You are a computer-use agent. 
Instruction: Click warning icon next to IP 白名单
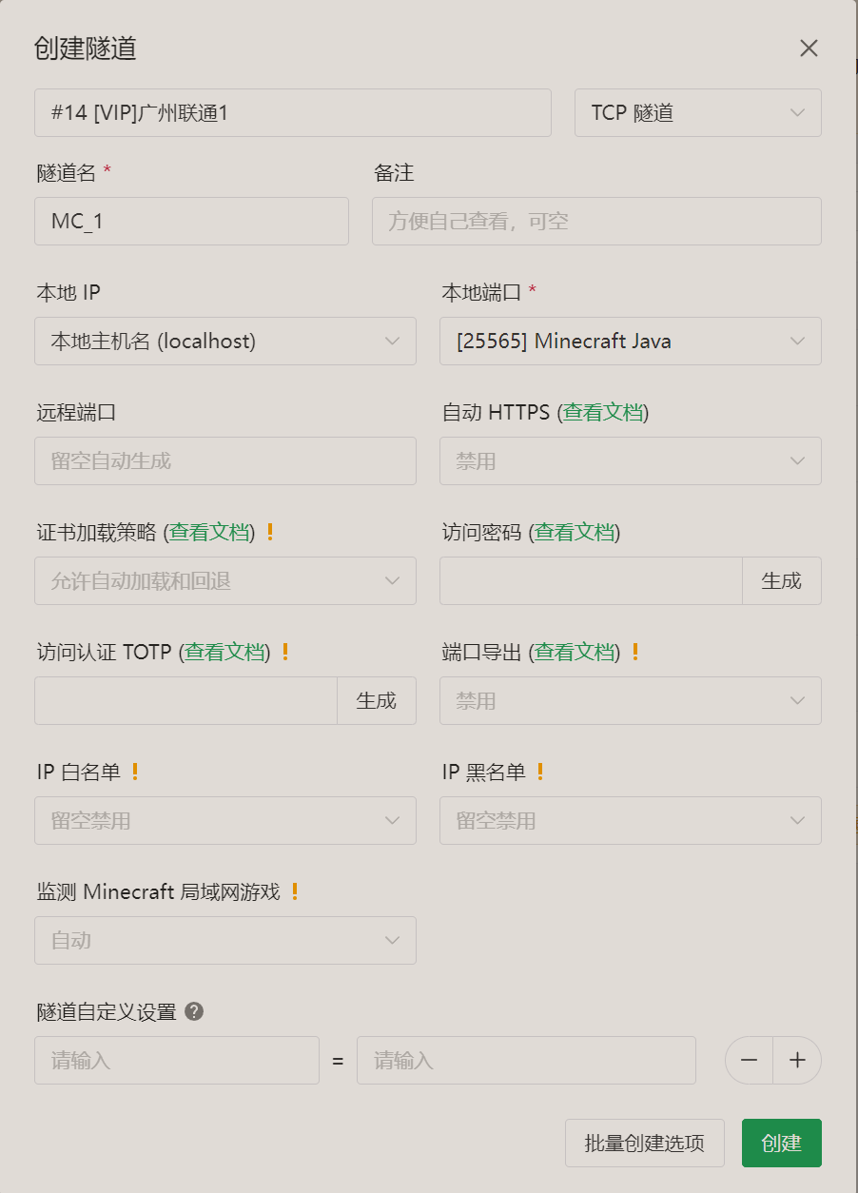point(135,772)
